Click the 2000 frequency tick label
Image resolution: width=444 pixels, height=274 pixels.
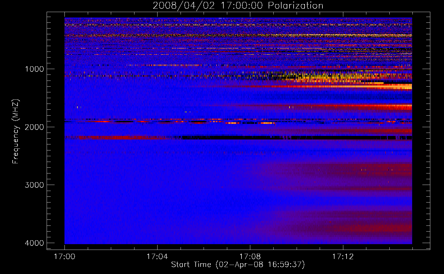coord(34,127)
